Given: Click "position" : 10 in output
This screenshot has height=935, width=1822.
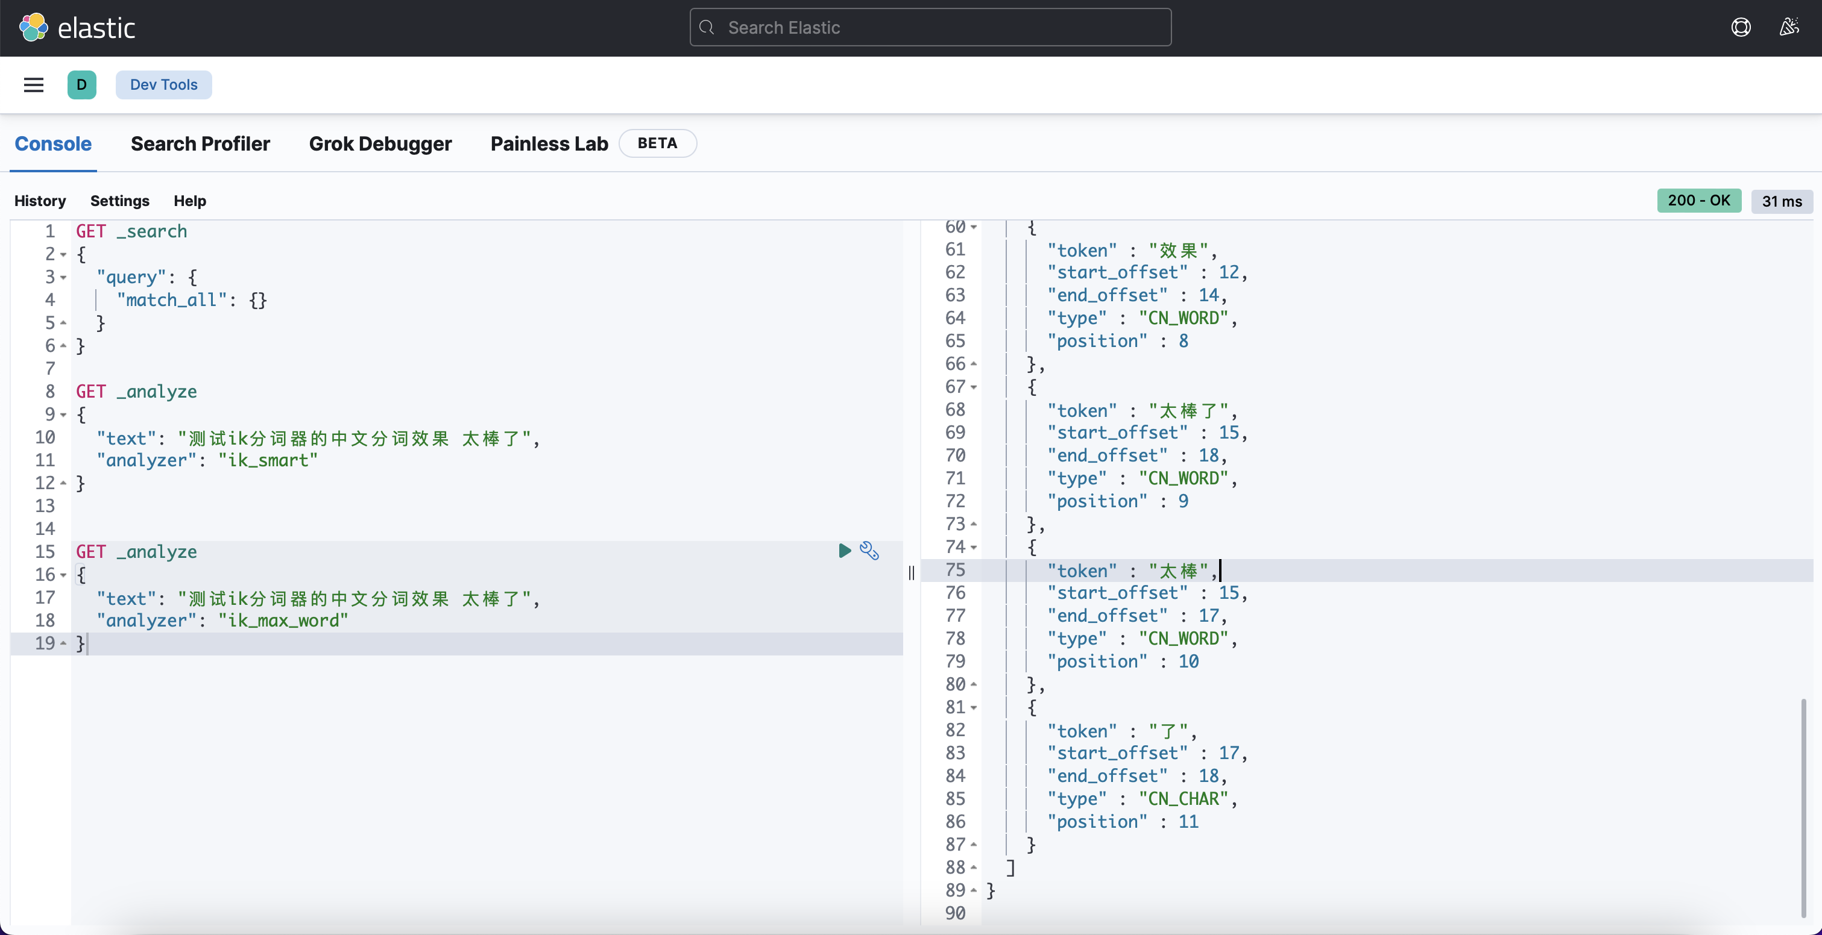Looking at the screenshot, I should point(1123,662).
